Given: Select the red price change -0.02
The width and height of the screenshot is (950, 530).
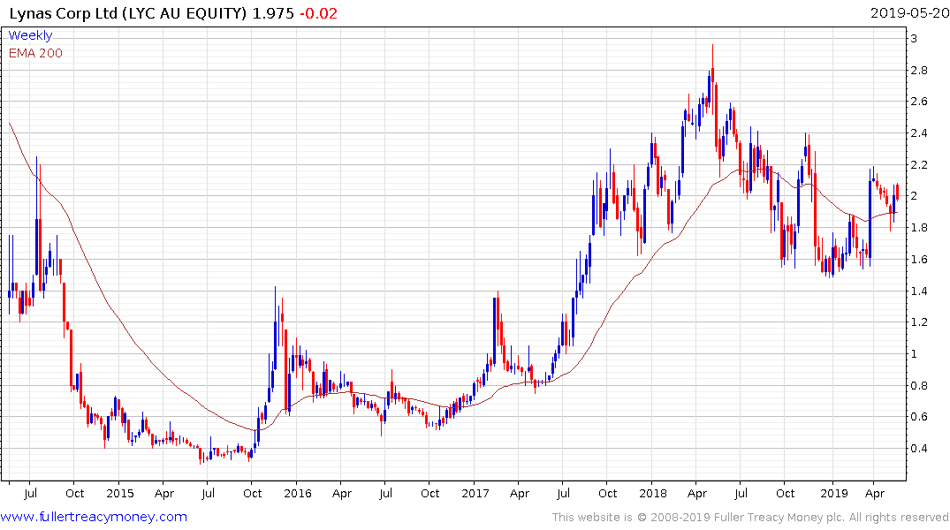Looking at the screenshot, I should (319, 13).
